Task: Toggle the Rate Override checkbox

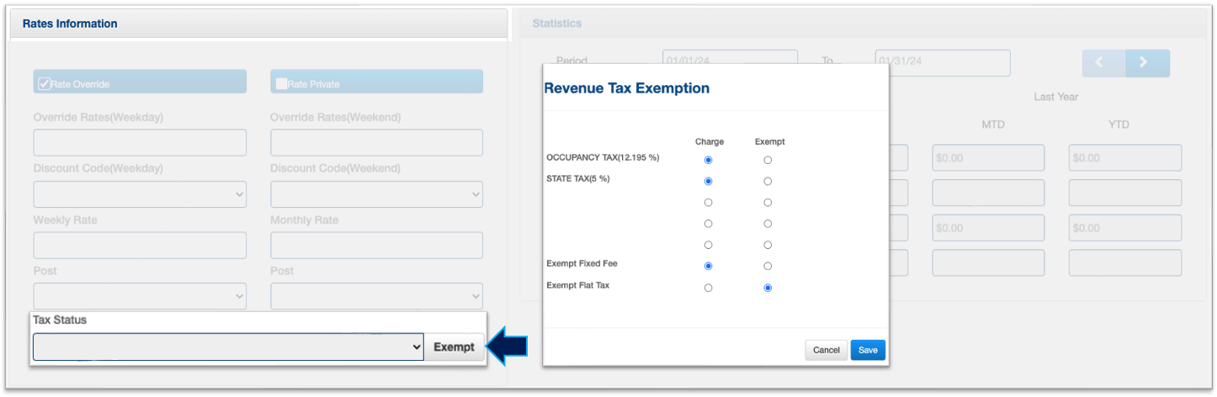Action: click(45, 83)
